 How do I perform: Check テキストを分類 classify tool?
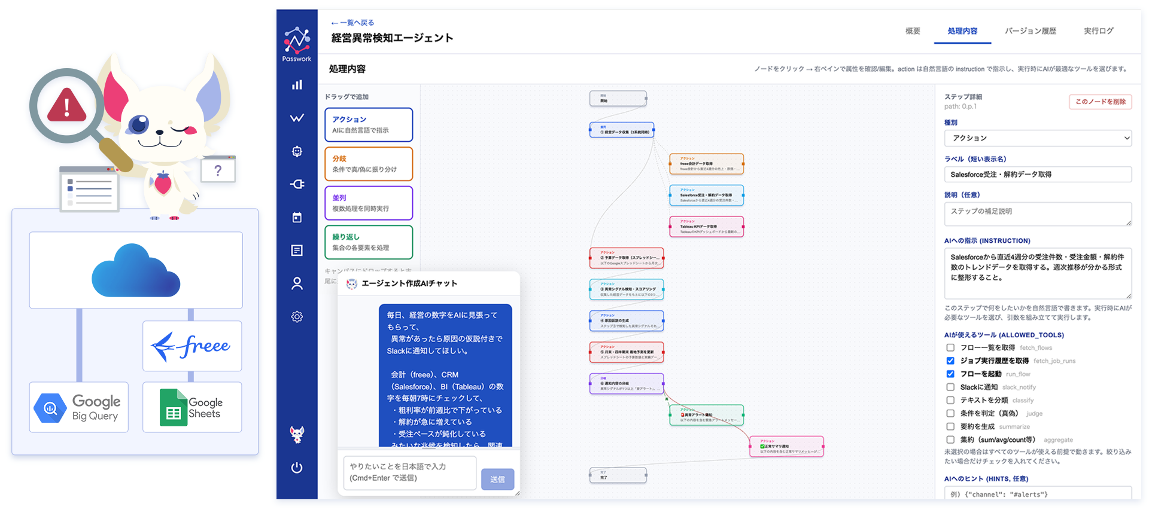(x=950, y=400)
